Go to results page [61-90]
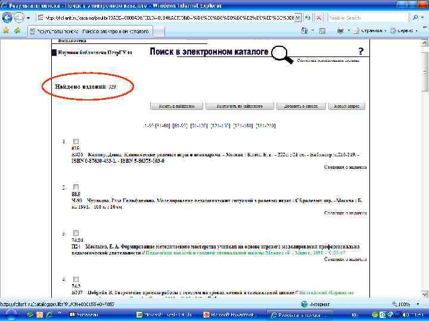This screenshot has width=429, height=321. (x=180, y=126)
